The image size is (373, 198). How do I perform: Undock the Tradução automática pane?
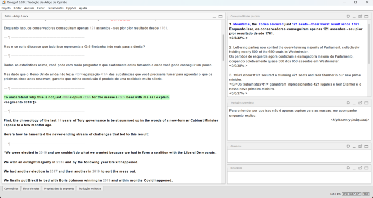[x=361, y=103]
